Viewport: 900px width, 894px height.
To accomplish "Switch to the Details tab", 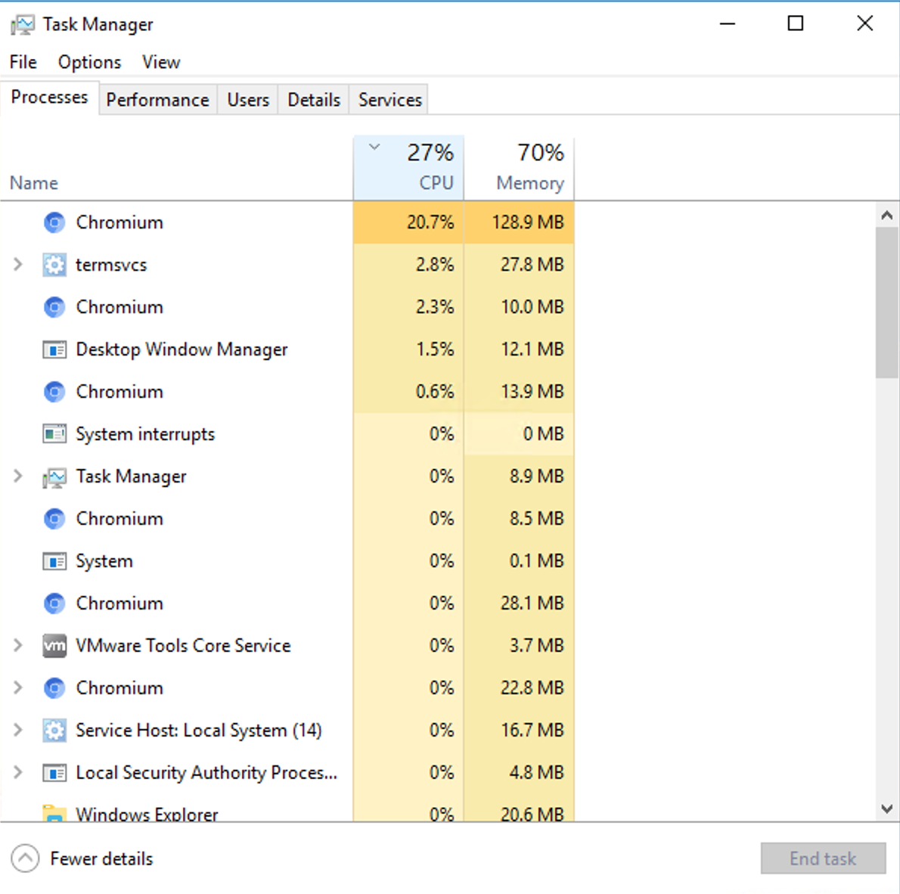I will pos(314,100).
